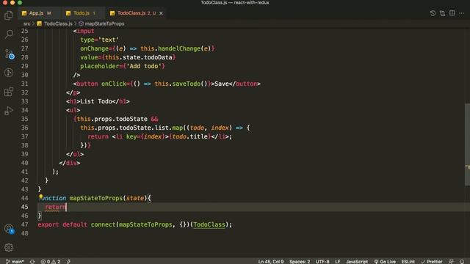Open the Extensions view

[x=9, y=92]
